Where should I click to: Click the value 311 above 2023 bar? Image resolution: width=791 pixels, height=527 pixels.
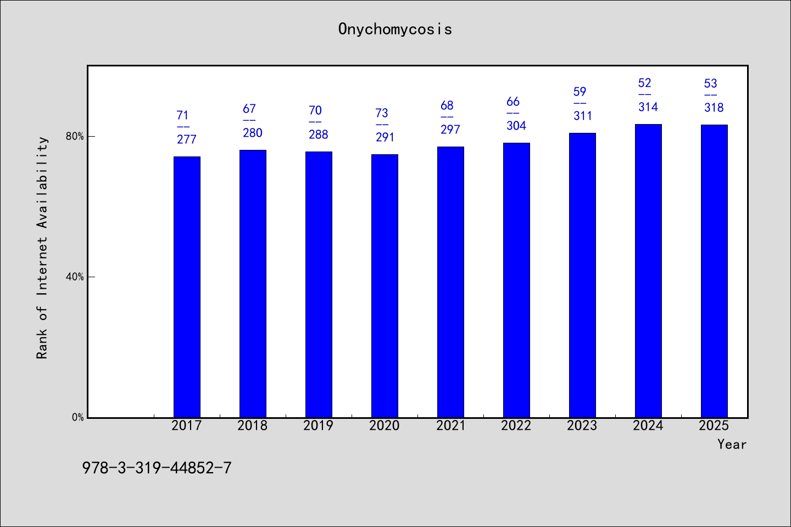583,116
